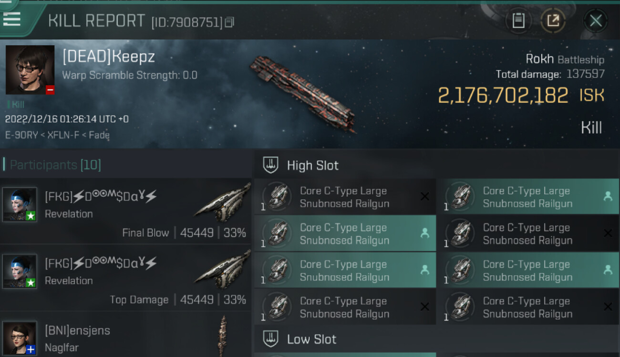This screenshot has height=357, width=620.
Task: Open the kill report clipboard icon
Action: [x=518, y=20]
